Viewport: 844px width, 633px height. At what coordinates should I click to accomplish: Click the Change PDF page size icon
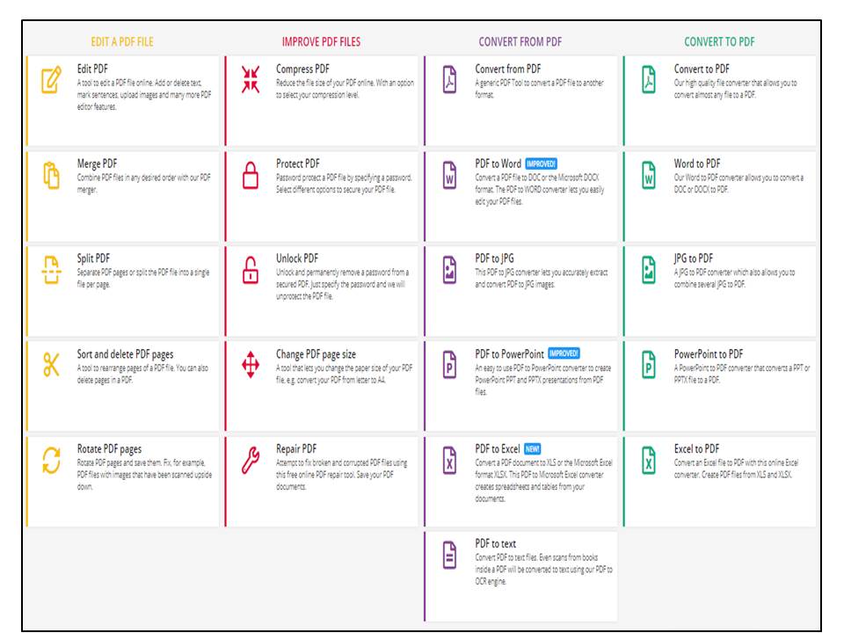[251, 366]
